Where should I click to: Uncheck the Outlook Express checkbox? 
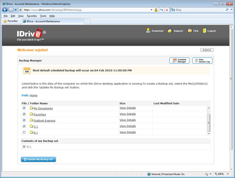click(24, 120)
